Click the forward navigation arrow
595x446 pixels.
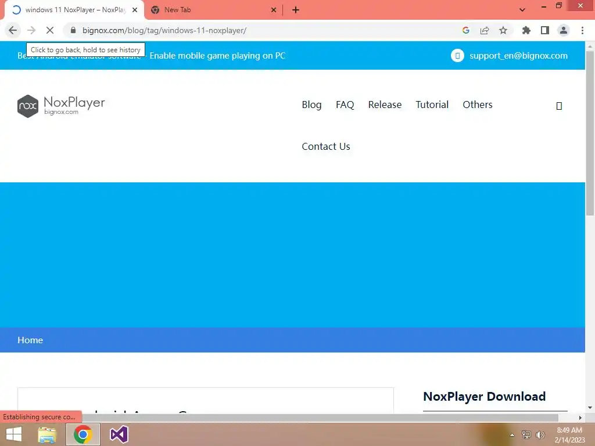click(x=31, y=30)
